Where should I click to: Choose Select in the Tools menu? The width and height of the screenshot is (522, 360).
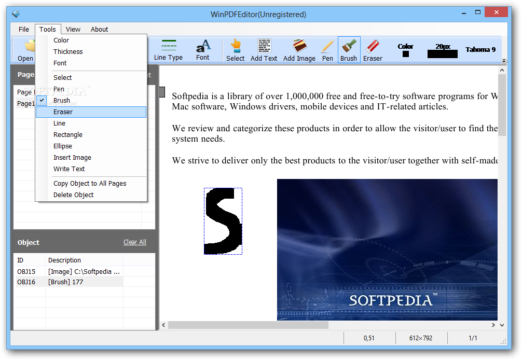click(x=91, y=77)
